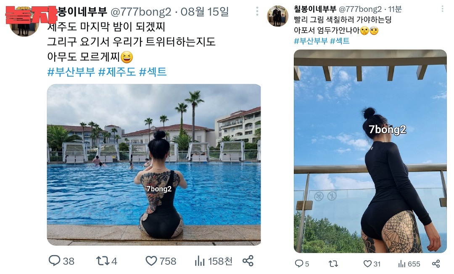Open the balcony sky photo
454x274 pixels.
(370, 151)
